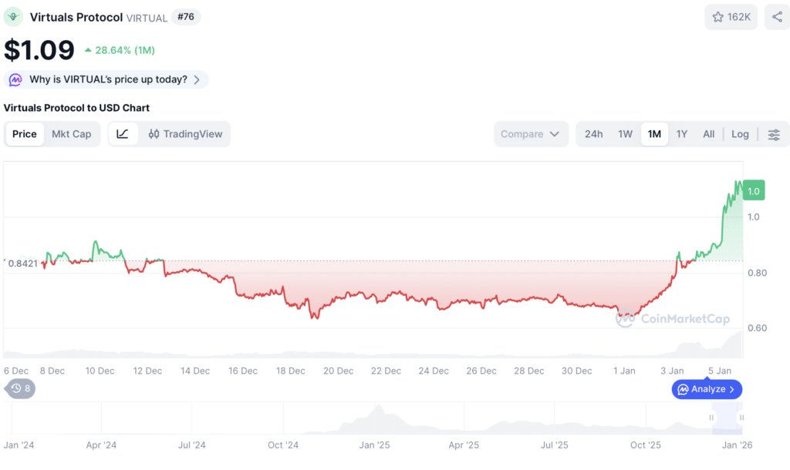Viewport: 790px width, 470px height.
Task: Expand 'Why is VIRTUAL's price up today?' chevron
Action: [197, 79]
